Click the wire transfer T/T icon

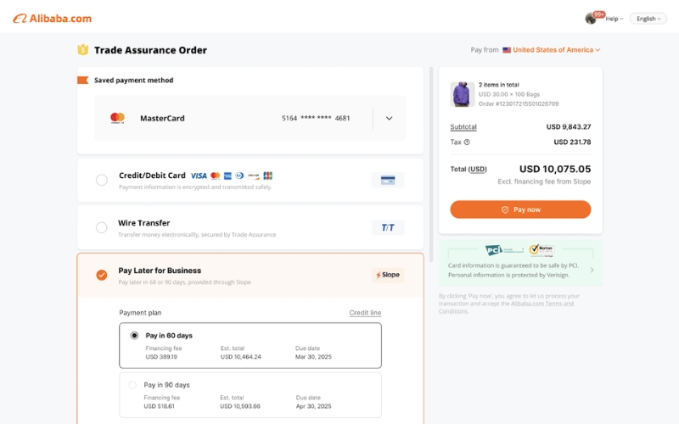388,227
